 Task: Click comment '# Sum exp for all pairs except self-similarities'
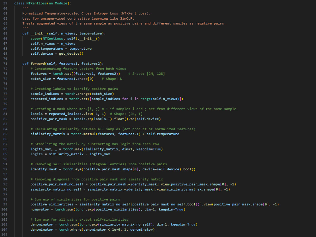[79, 220]
